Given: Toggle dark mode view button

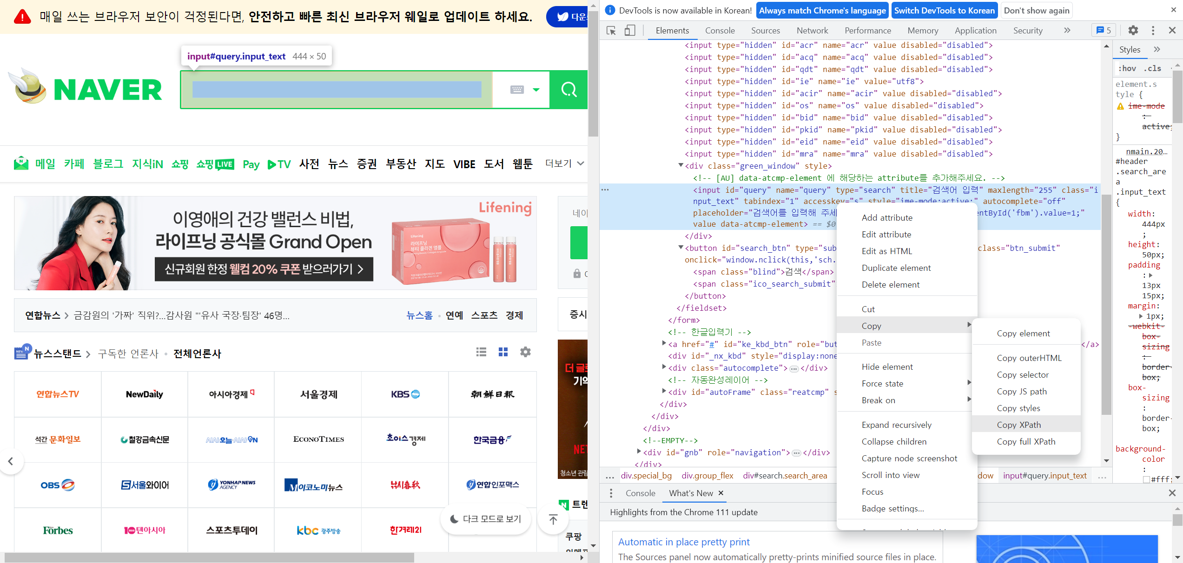Looking at the screenshot, I should [x=486, y=519].
